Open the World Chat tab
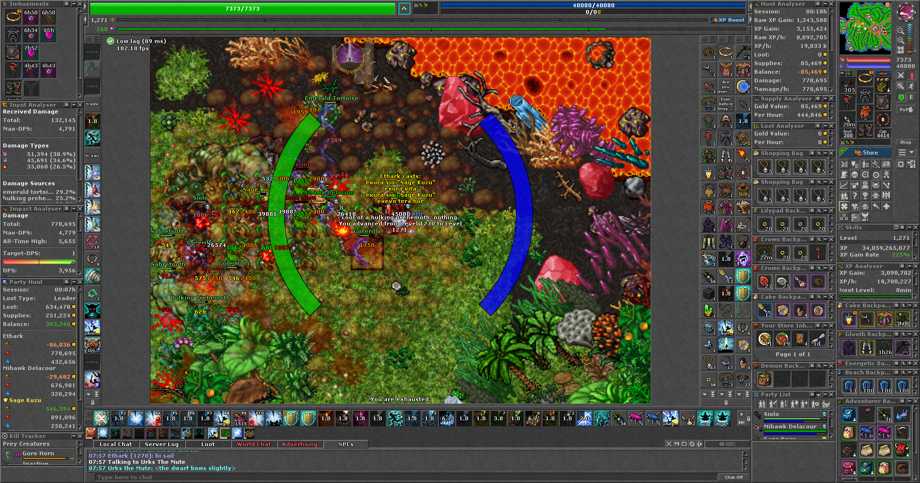 point(254,444)
